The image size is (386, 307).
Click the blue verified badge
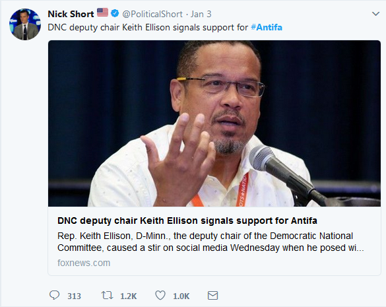[x=115, y=13]
